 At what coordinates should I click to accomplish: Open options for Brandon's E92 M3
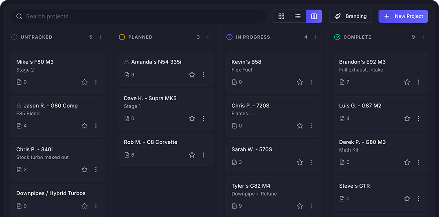[419, 82]
